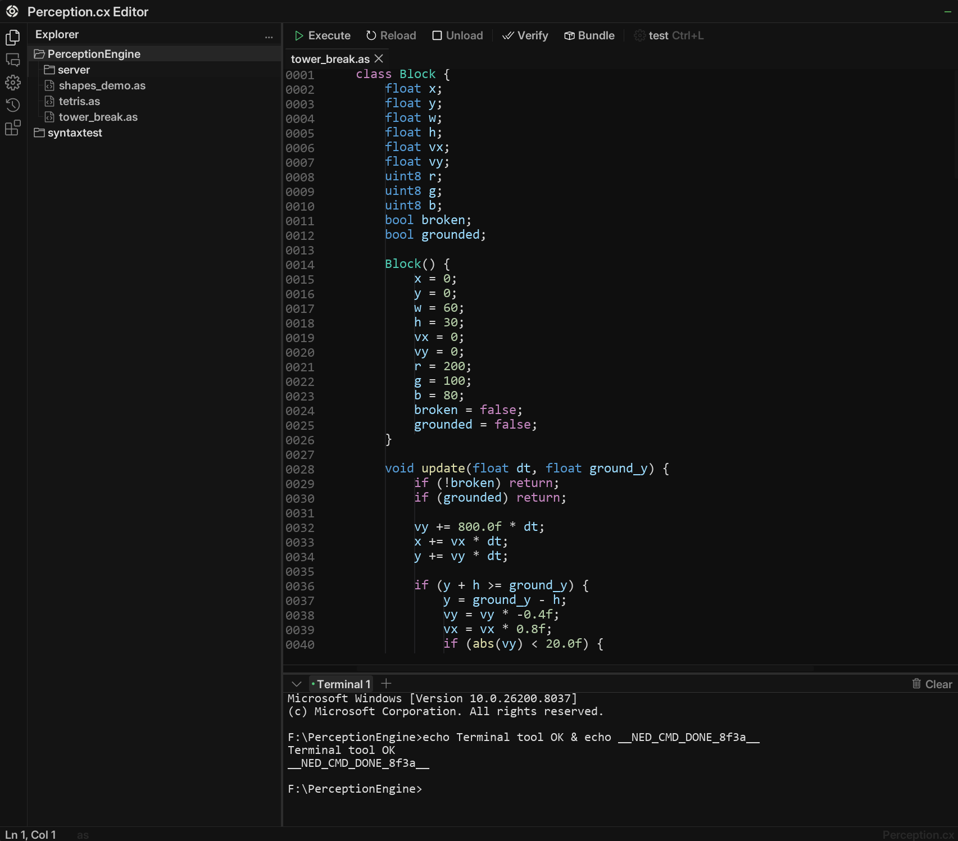958x841 pixels.
Task: Open the history clock icon in sidebar
Action: coord(12,105)
